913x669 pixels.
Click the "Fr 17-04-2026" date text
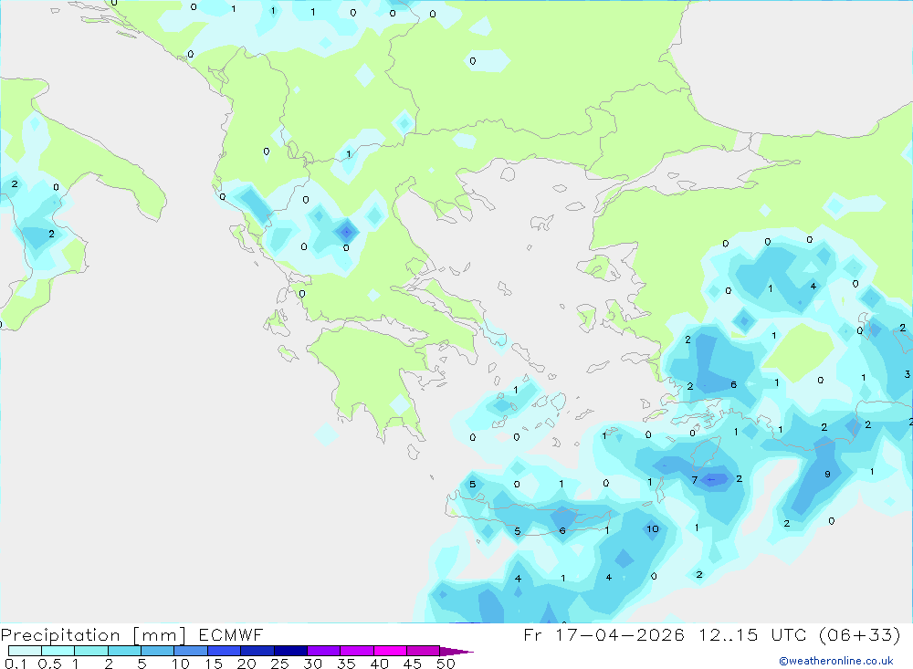tap(603, 635)
